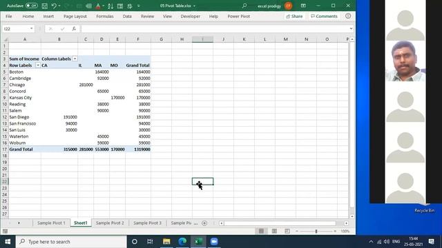Image resolution: width=442 pixels, height=248 pixels.
Task: Expand the formula bar chevron
Action: [351, 28]
